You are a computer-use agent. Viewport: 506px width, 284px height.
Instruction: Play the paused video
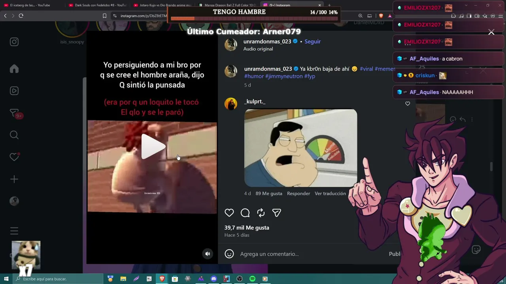[x=153, y=147]
